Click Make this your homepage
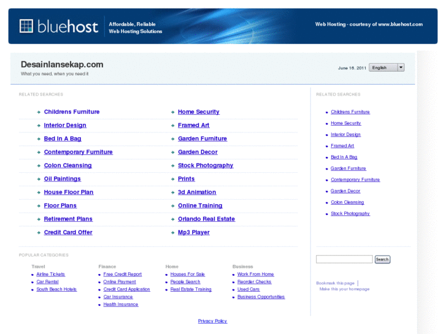The height and width of the screenshot is (334, 446). tap(344, 289)
